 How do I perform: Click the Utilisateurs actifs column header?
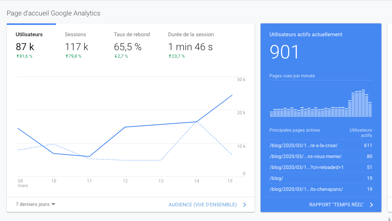coord(361,133)
